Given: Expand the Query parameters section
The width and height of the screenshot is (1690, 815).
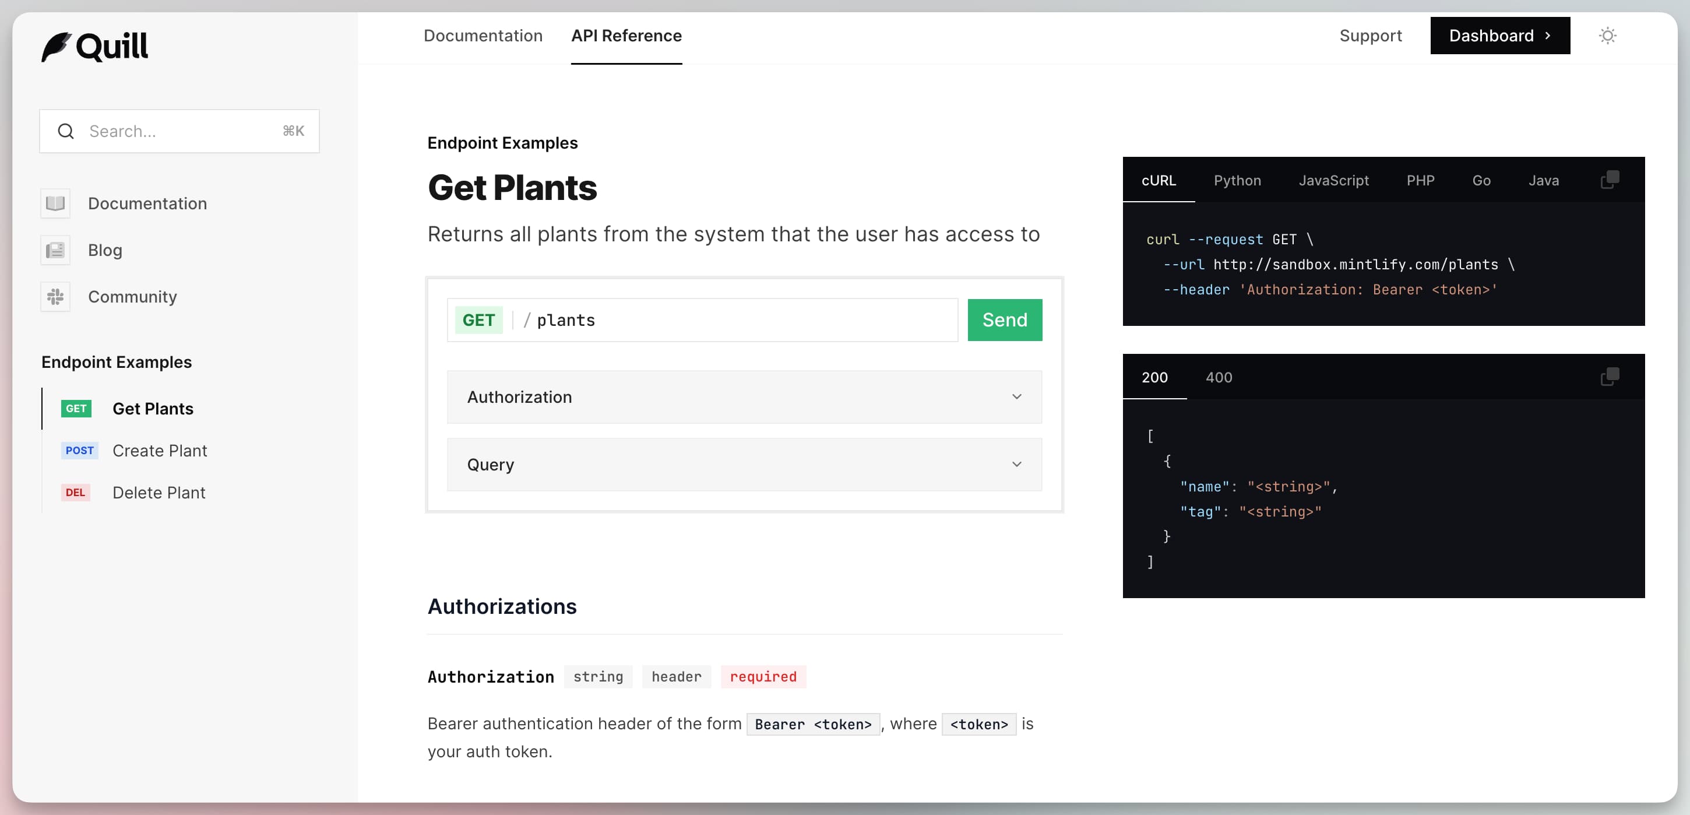Looking at the screenshot, I should point(744,465).
